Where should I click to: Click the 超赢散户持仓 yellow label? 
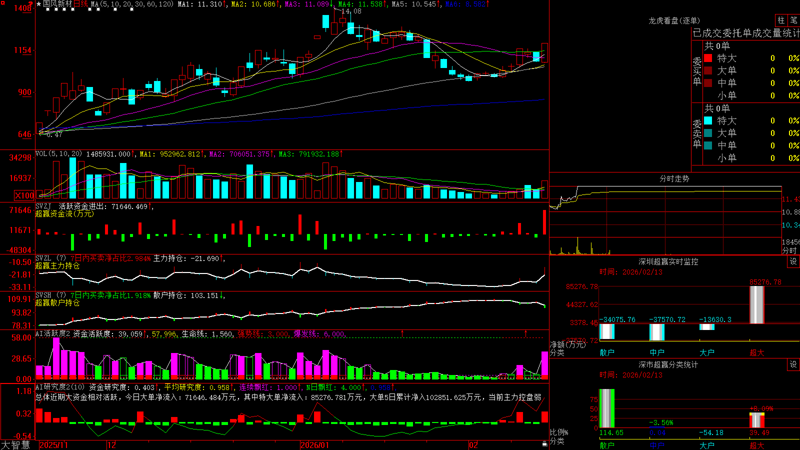[x=57, y=302]
